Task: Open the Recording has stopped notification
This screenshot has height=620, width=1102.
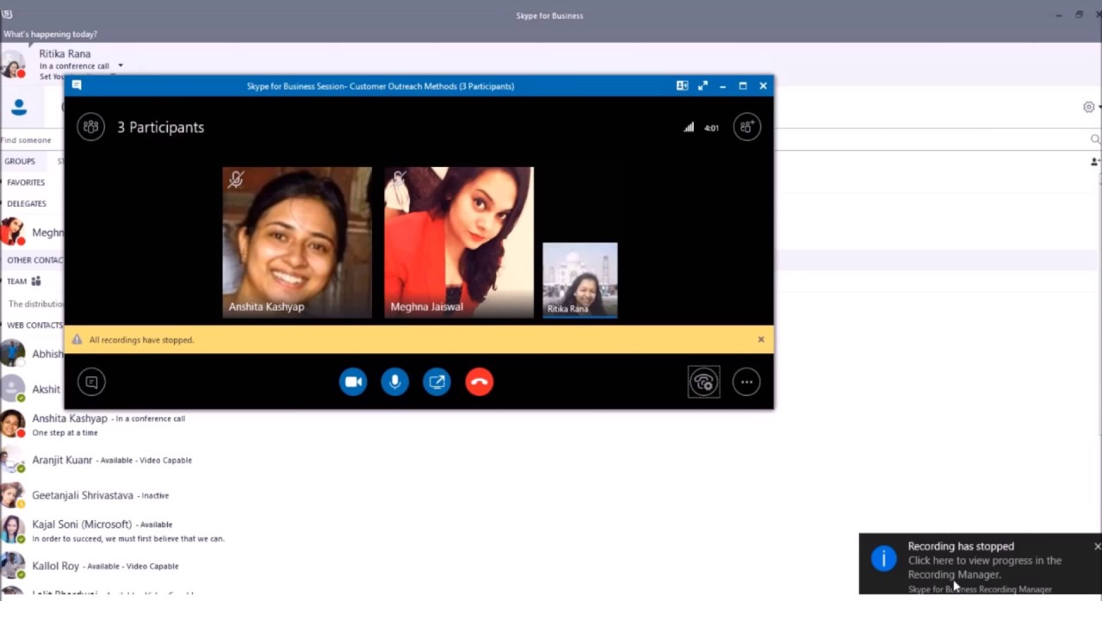Action: [x=981, y=563]
